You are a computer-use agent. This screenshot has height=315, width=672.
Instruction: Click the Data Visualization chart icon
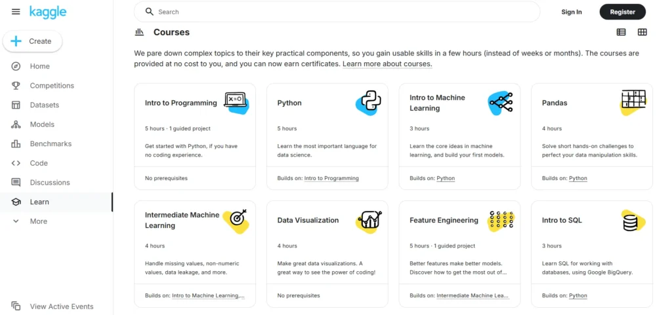pyautogui.click(x=368, y=221)
